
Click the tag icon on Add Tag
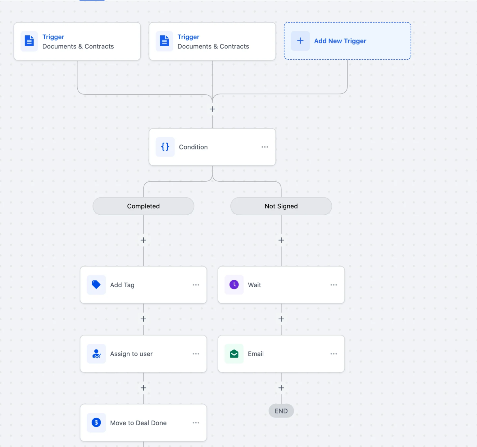pyautogui.click(x=96, y=285)
